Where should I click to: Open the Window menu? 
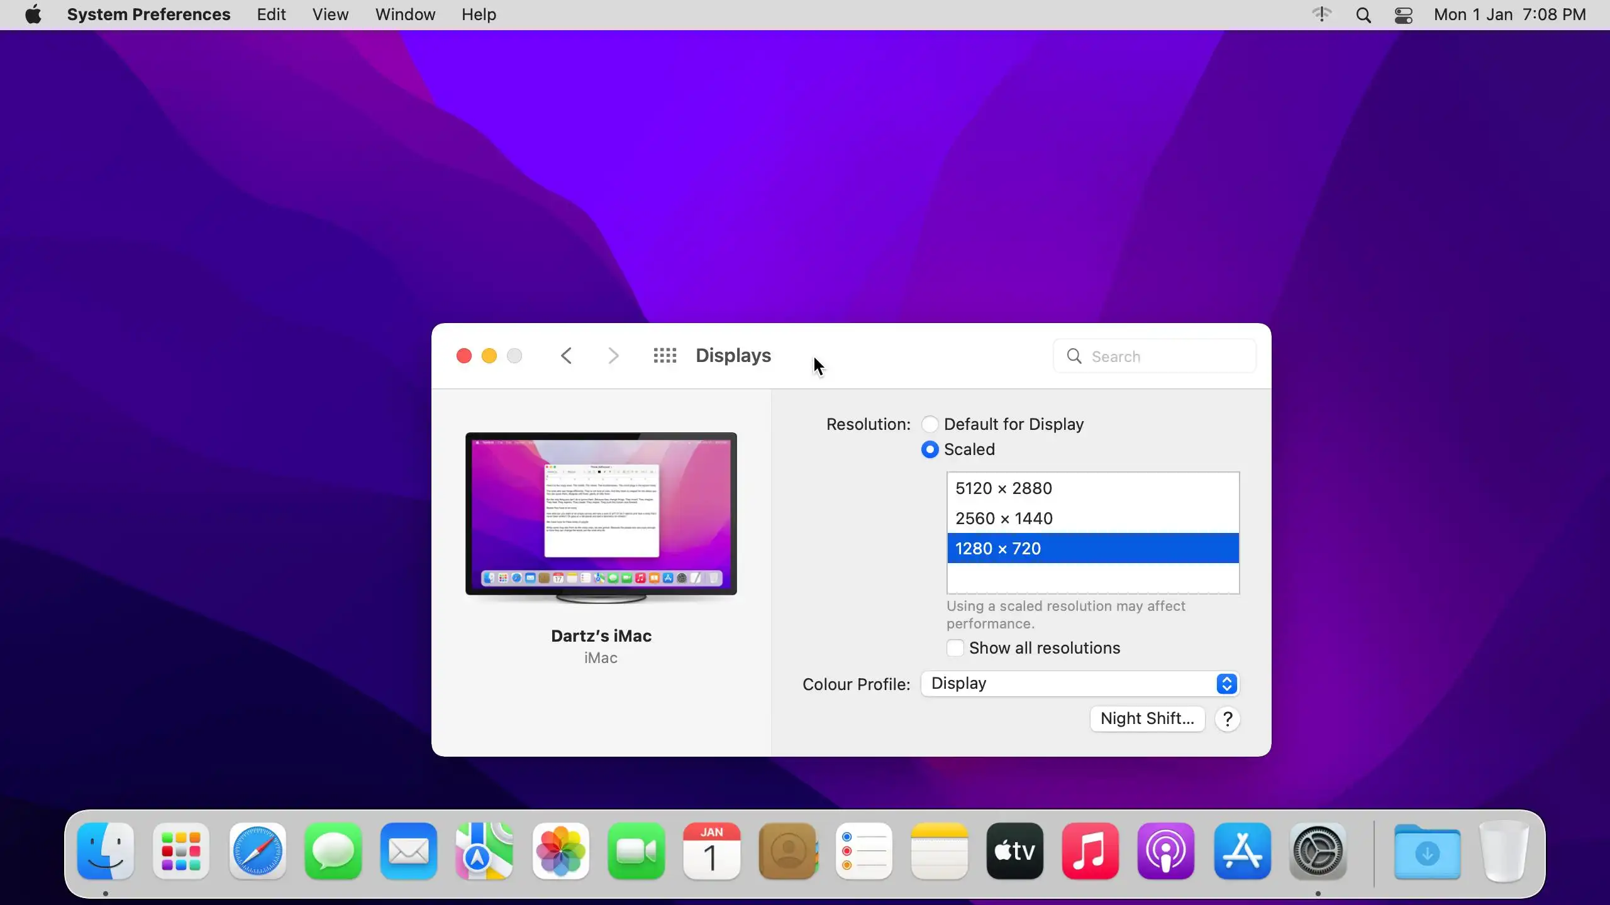pos(405,14)
